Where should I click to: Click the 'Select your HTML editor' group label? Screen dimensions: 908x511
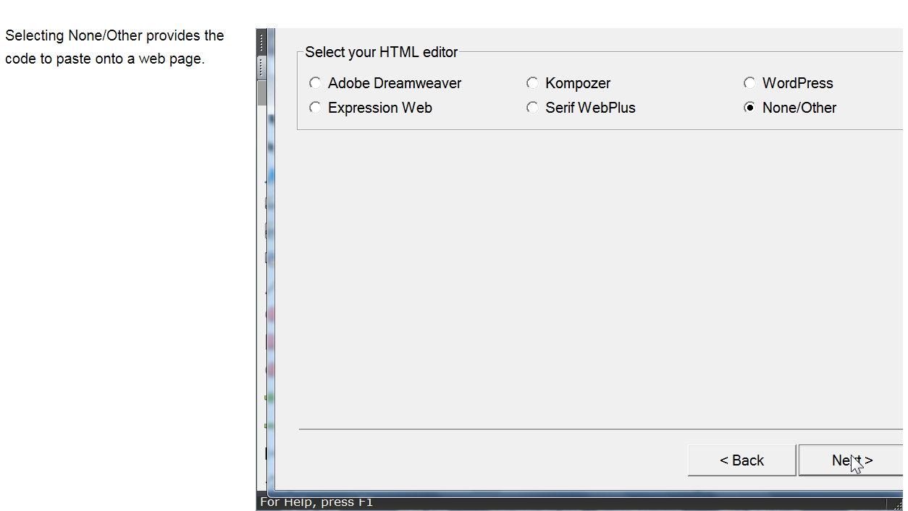pyautogui.click(x=382, y=52)
